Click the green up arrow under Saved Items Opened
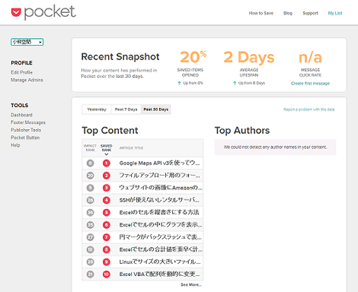The image size is (358, 292). (x=179, y=83)
